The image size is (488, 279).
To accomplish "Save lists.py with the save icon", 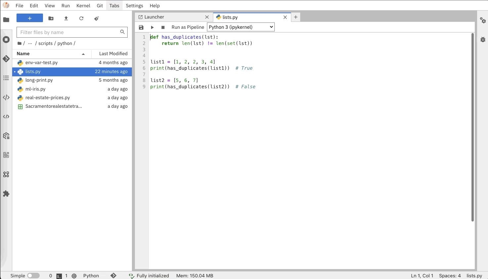I will click(141, 27).
